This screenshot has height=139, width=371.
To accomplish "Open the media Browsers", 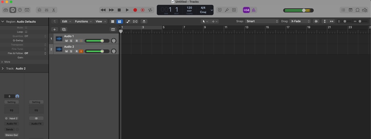I will point(364,10).
